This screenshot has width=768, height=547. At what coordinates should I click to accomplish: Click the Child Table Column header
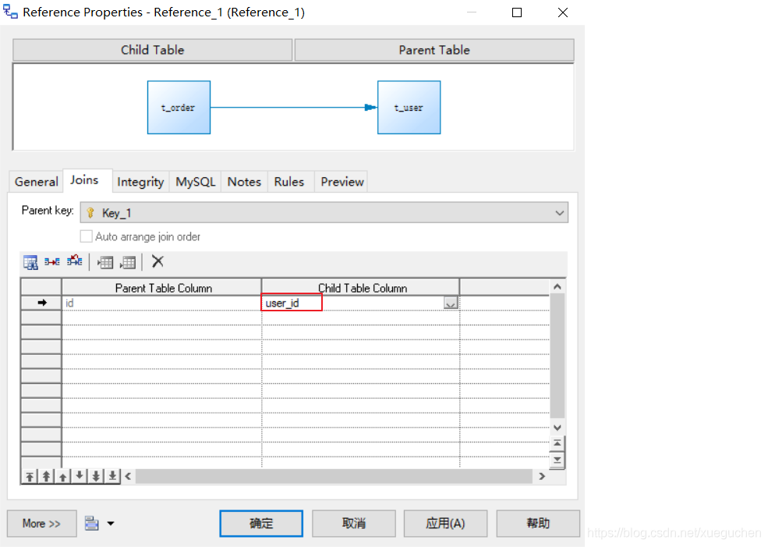[361, 288]
